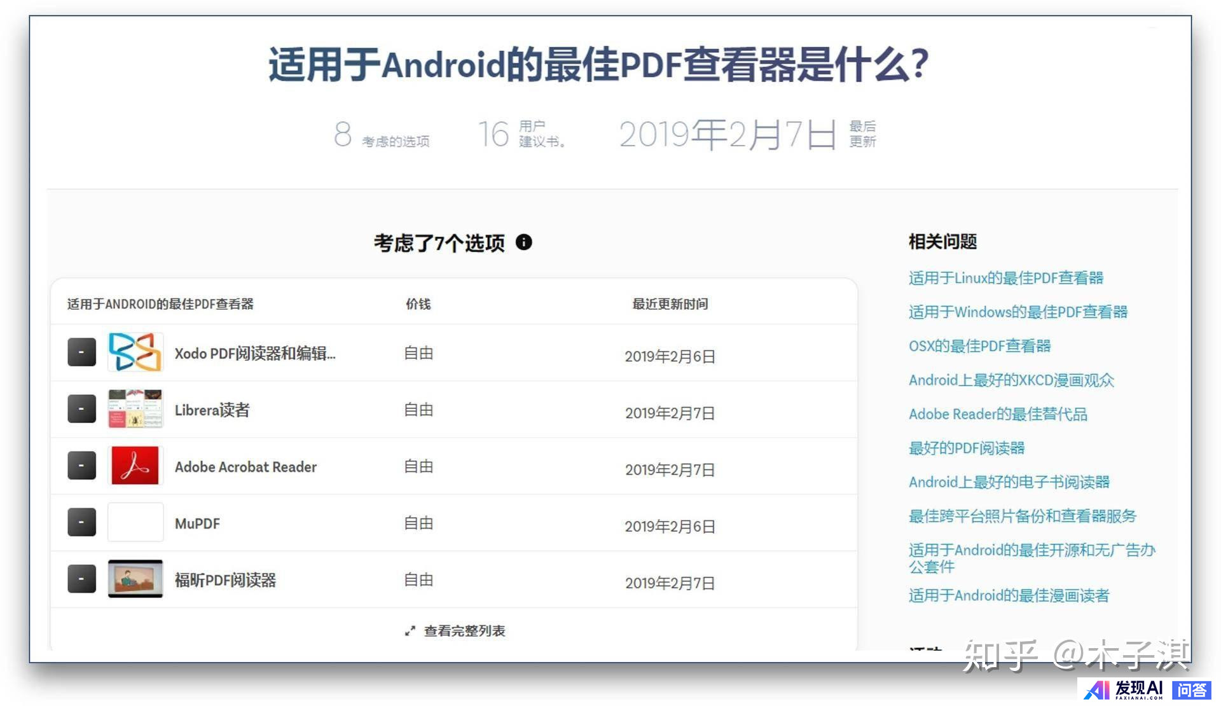Open link Adobe Reader的最佳替代品
Screen dimensions: 1221x706
coord(997,414)
